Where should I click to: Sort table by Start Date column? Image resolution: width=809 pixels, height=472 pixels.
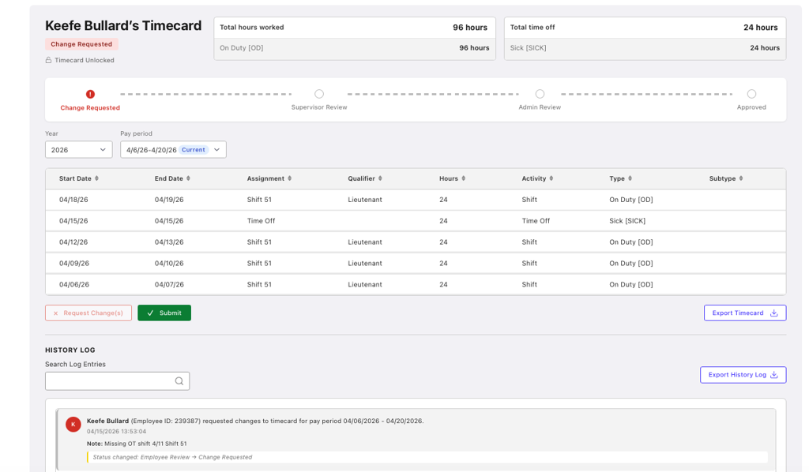pos(96,178)
